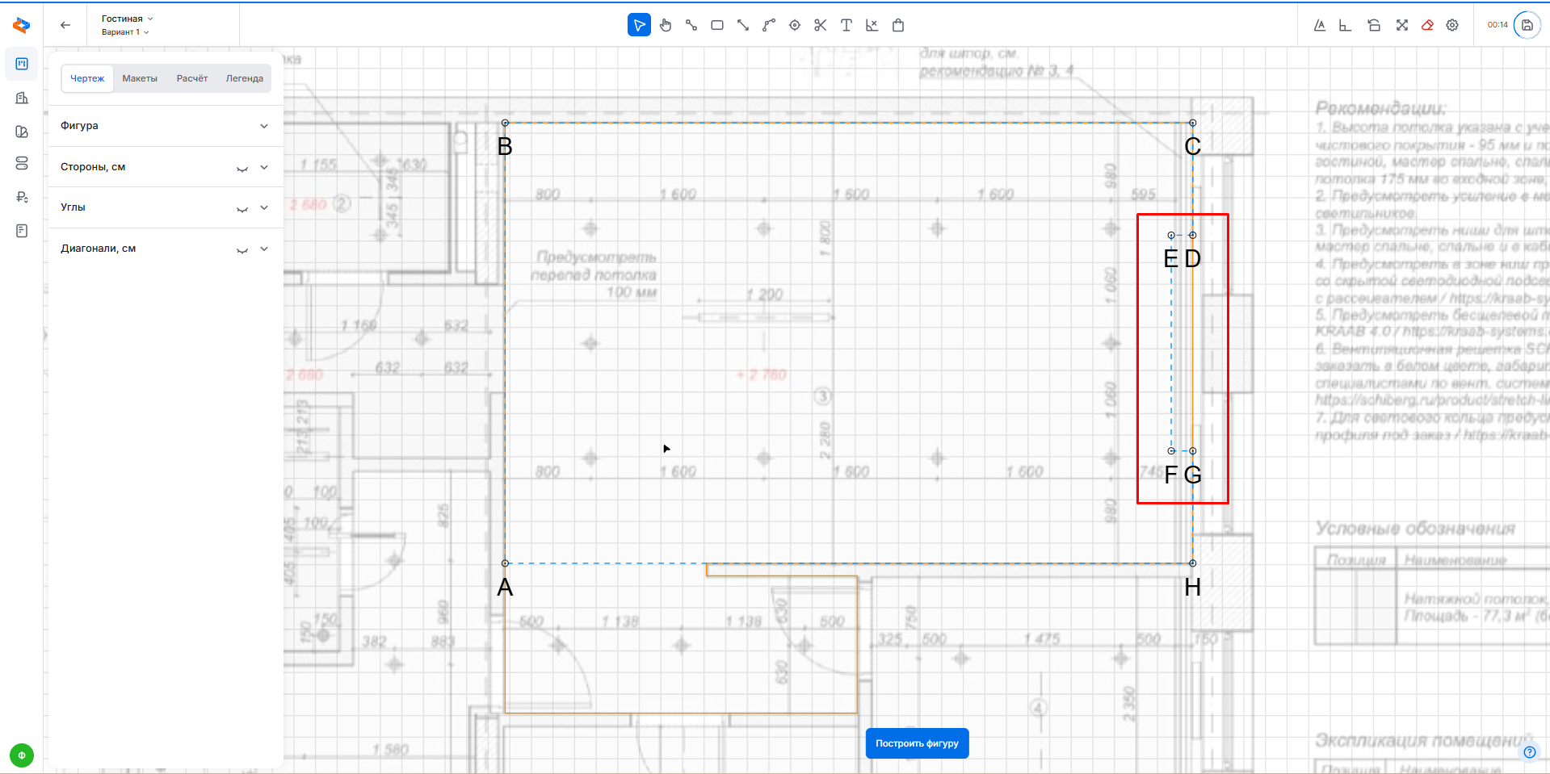
Task: Select the hand pan tool
Action: point(666,25)
